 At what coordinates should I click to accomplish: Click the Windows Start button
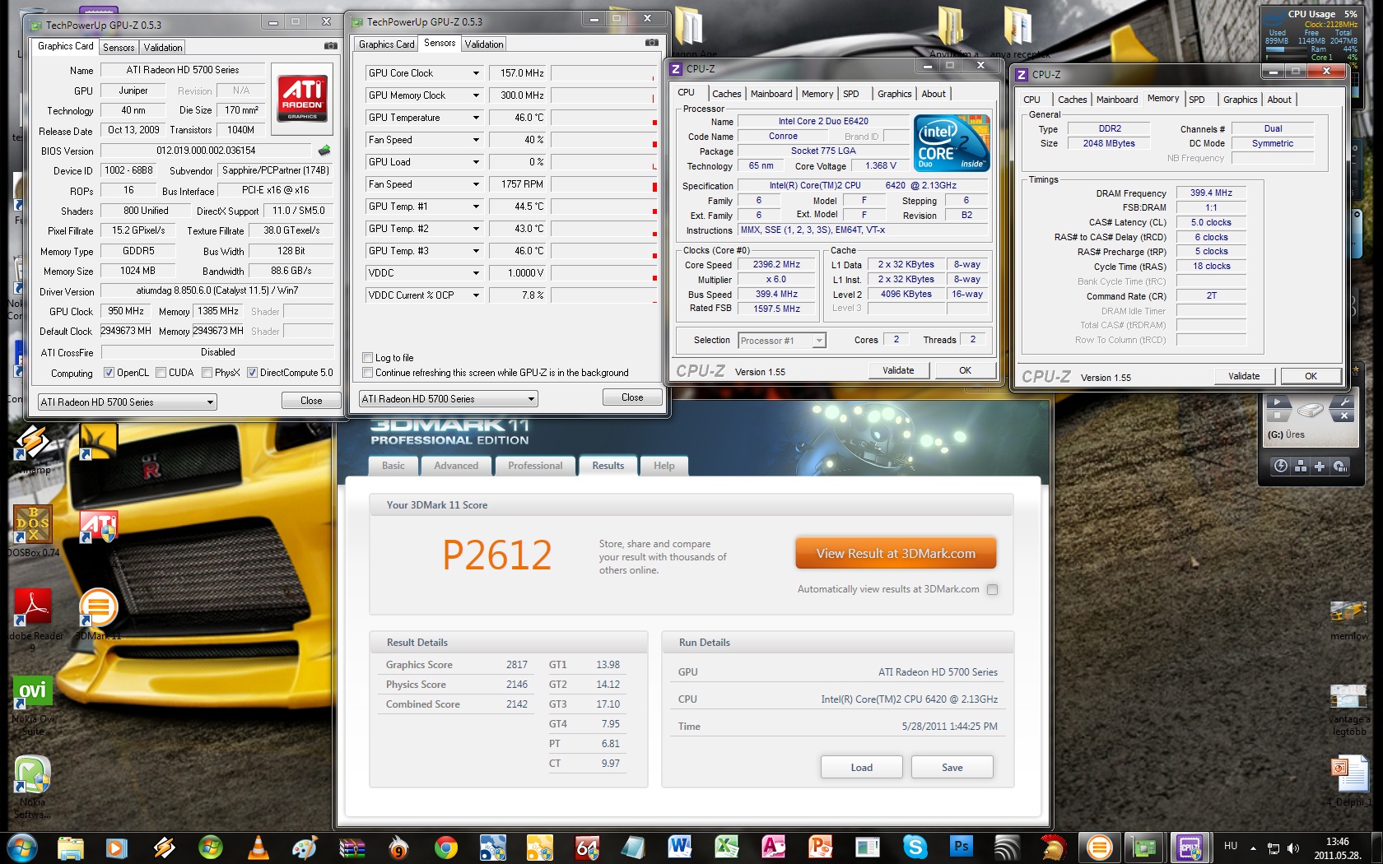pos(21,847)
